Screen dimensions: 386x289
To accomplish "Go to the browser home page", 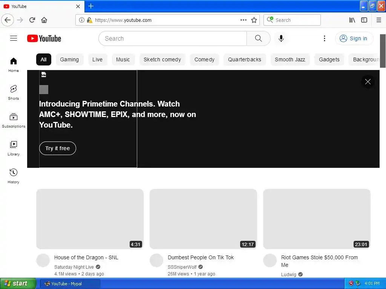I will pos(44,20).
